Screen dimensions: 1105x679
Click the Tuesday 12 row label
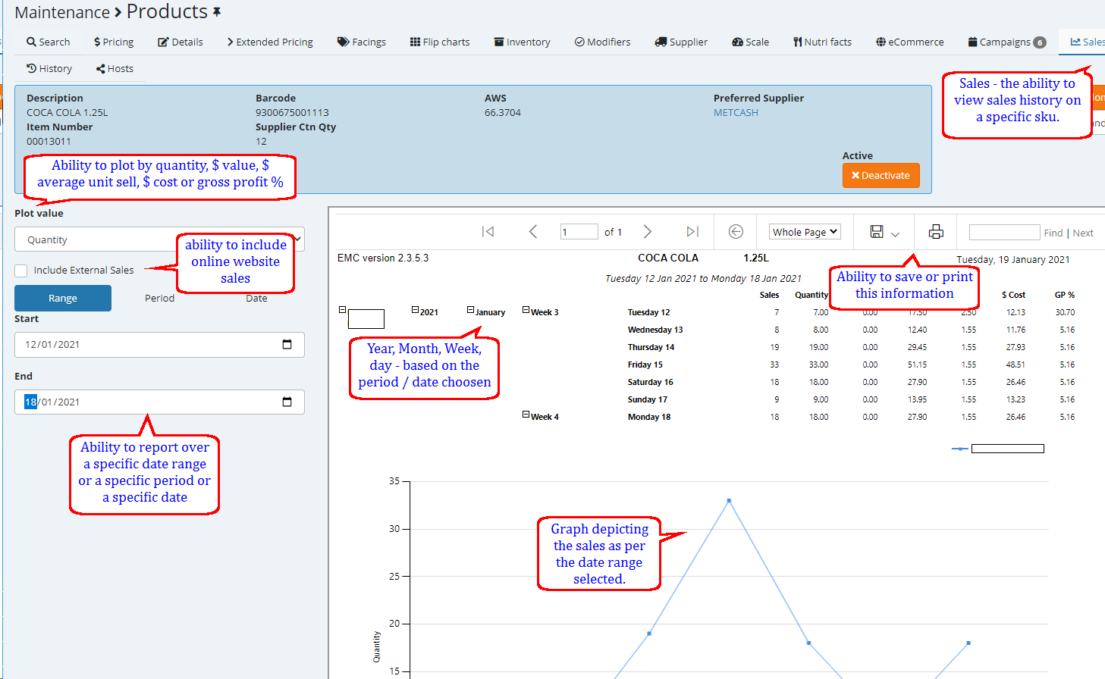[x=649, y=312]
